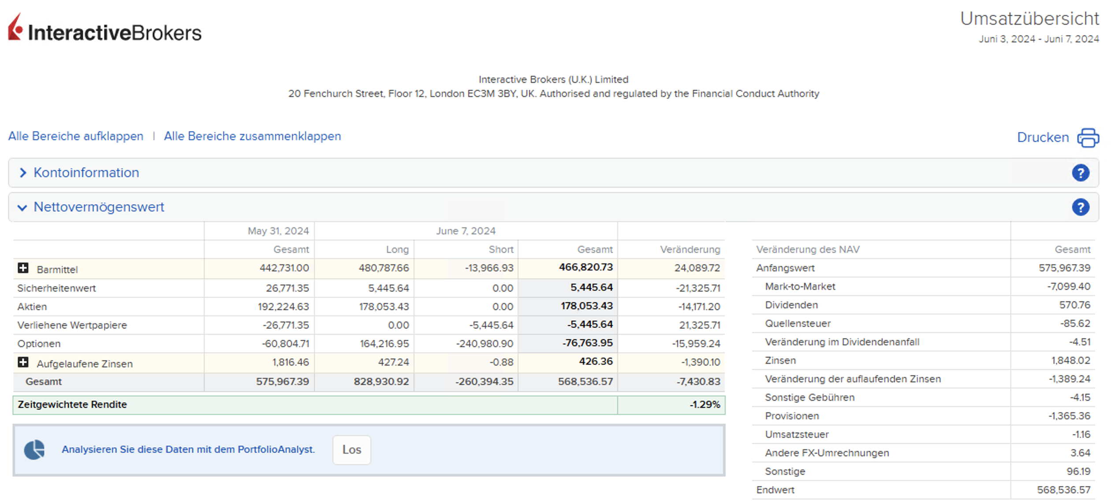Open help for Kontoinformation section
This screenshot has width=1111, height=504.
1081,173
